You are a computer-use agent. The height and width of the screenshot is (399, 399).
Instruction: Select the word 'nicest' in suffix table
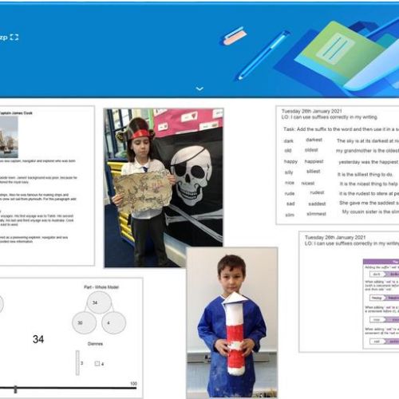[308, 184]
